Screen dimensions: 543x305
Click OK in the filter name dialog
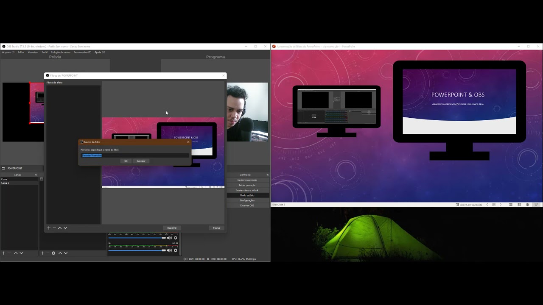126,161
